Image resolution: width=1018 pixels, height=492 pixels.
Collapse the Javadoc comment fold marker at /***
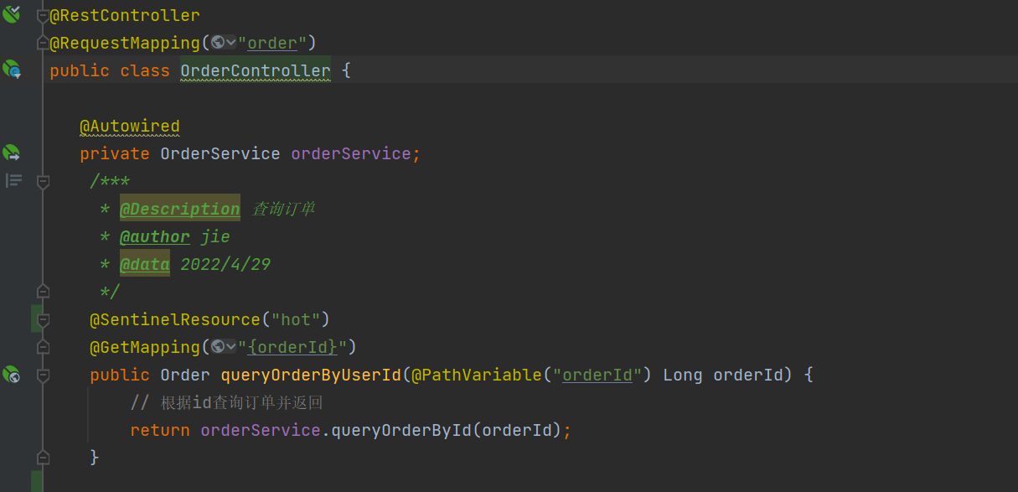click(43, 181)
